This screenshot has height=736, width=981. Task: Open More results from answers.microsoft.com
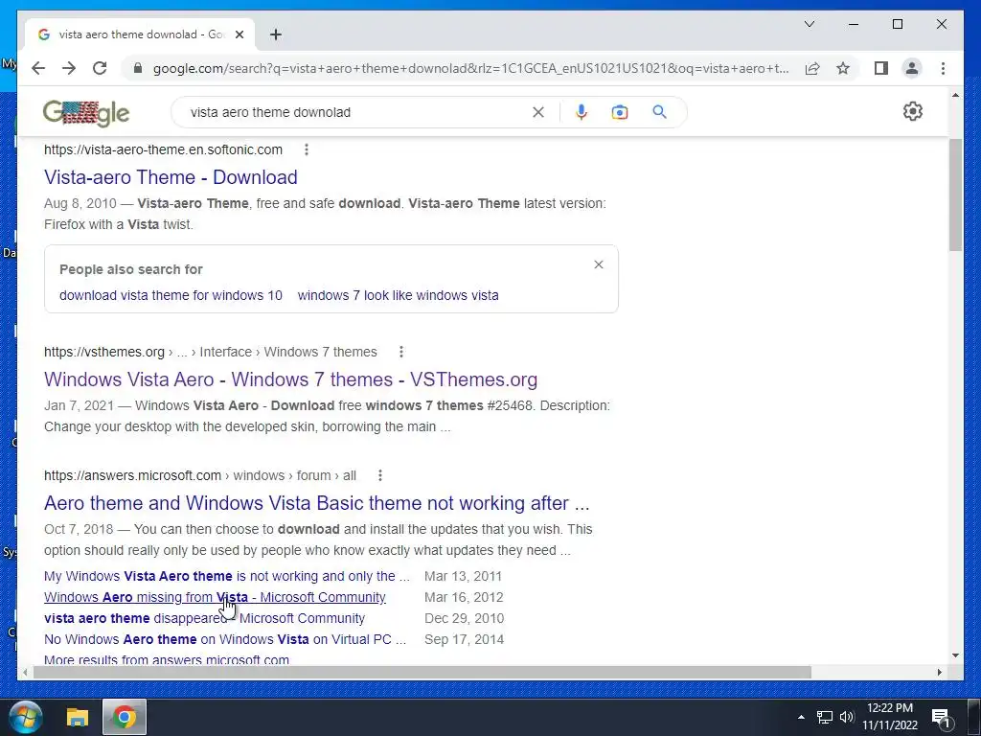pyautogui.click(x=167, y=659)
